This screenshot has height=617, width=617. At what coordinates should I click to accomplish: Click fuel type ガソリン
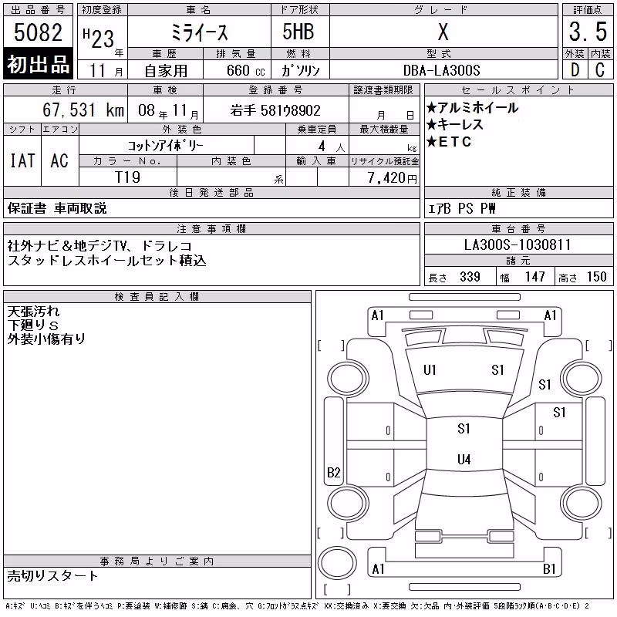[x=300, y=70]
